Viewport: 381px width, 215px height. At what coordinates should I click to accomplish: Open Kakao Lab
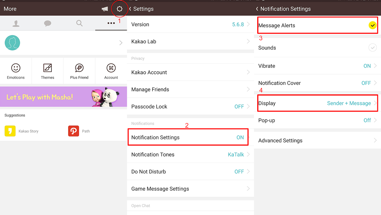tap(190, 41)
